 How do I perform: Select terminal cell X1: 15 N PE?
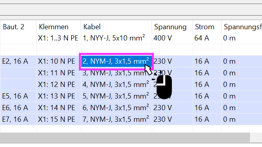point(58,119)
